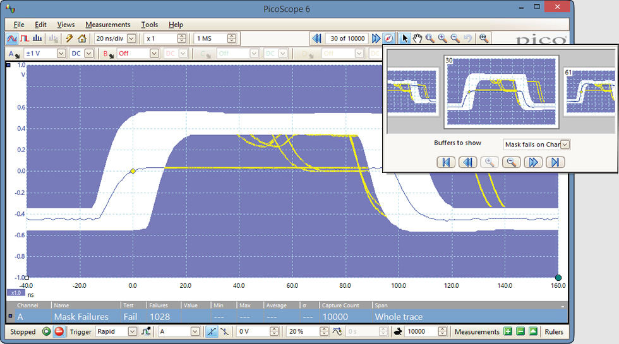The image size is (619, 344).
Task: Jump to first buffer in navigator
Action: pos(446,162)
